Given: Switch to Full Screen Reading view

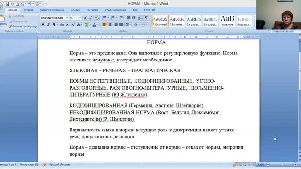Looking at the screenshot, I should click(241, 165).
